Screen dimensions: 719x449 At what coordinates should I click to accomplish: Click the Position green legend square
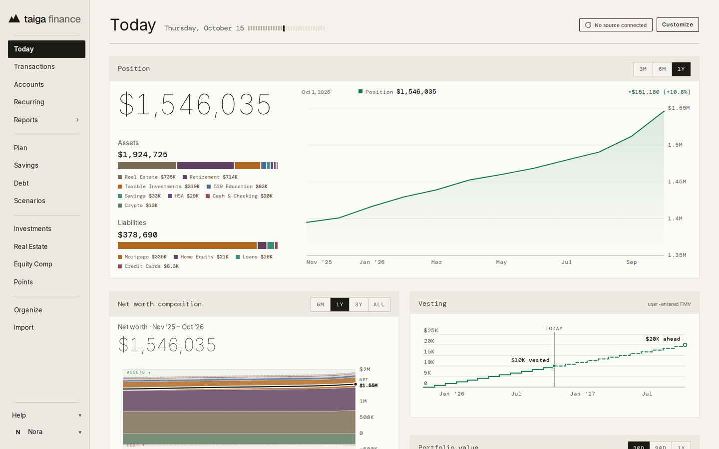[x=360, y=91]
